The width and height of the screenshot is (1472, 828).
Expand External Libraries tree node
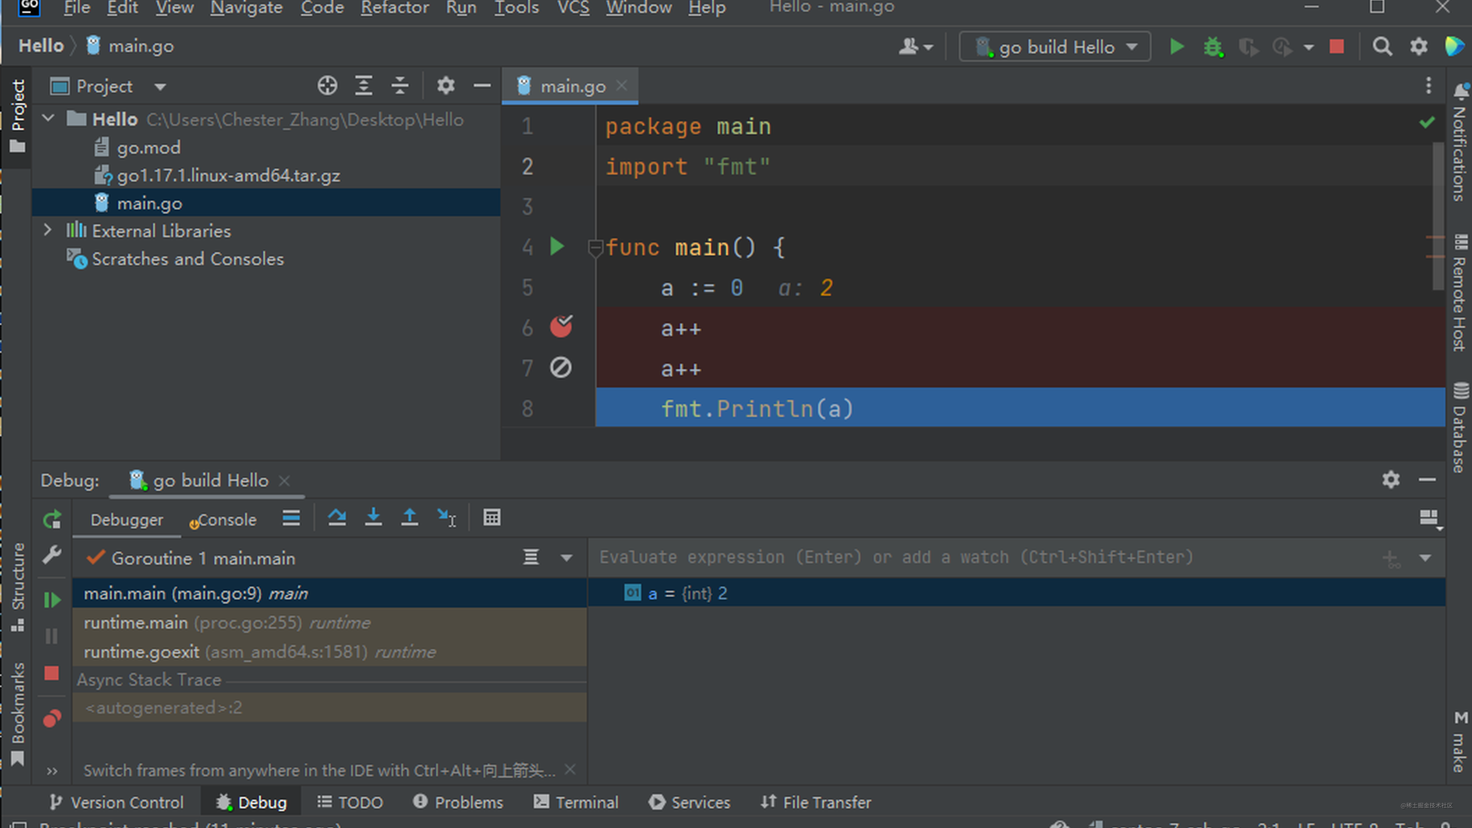point(48,231)
